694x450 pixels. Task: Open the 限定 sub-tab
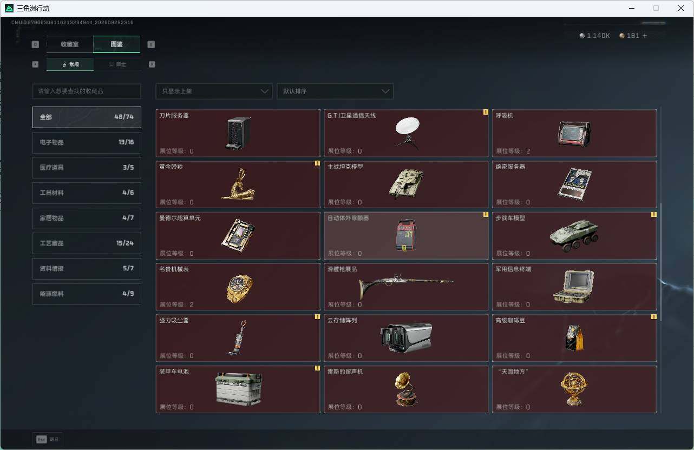click(117, 64)
